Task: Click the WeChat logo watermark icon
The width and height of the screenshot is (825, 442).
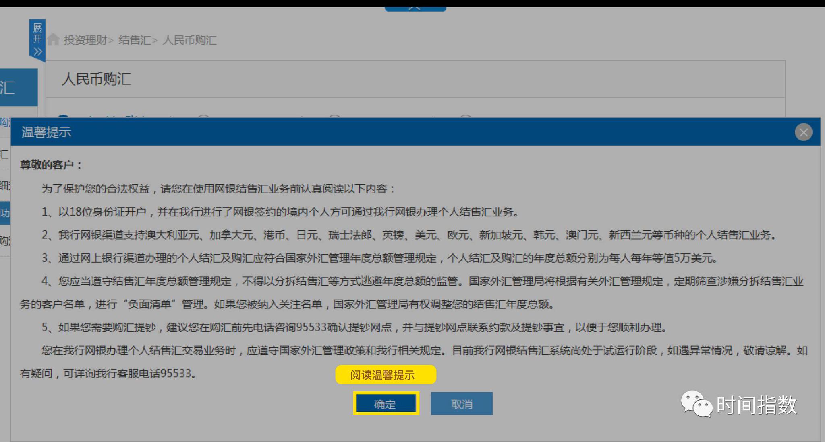Action: point(696,404)
